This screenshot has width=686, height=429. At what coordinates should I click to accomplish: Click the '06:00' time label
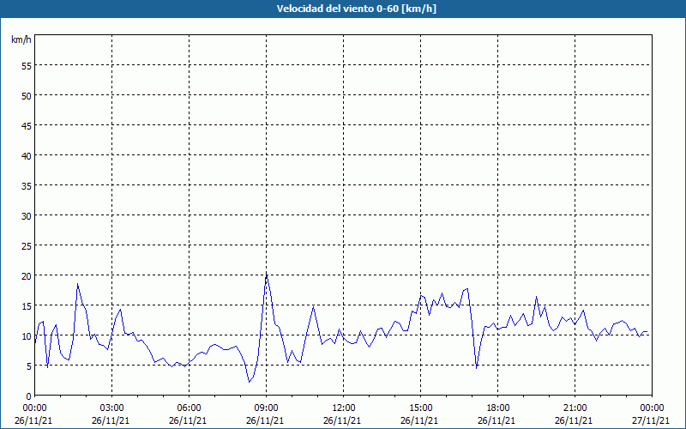coord(189,408)
